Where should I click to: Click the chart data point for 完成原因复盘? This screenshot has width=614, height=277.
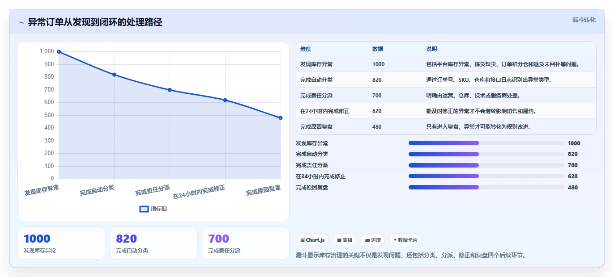click(x=281, y=118)
